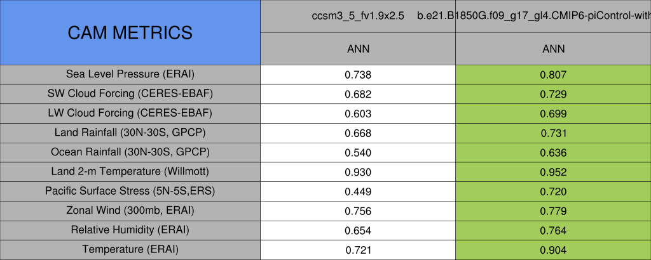The width and height of the screenshot is (651, 260).
Task: Select Pacific Surface Stress (5N-5S,ERS) row
Action: pos(130,191)
